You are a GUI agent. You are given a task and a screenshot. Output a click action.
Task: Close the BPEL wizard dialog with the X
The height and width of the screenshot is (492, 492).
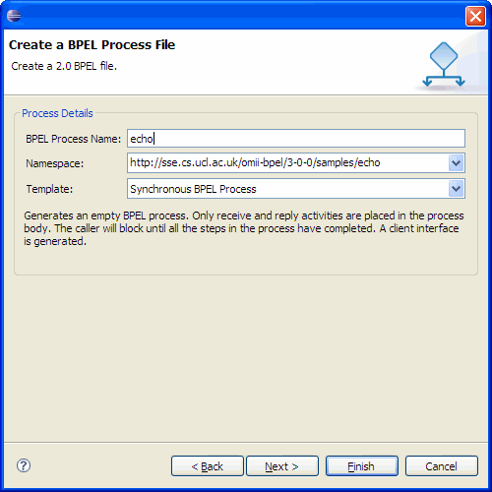click(x=475, y=16)
